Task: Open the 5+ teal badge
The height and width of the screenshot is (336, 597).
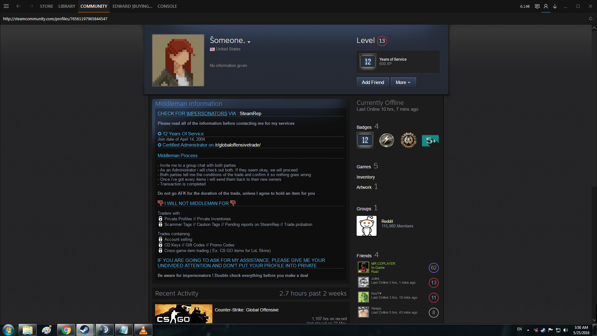Action: pyautogui.click(x=430, y=141)
